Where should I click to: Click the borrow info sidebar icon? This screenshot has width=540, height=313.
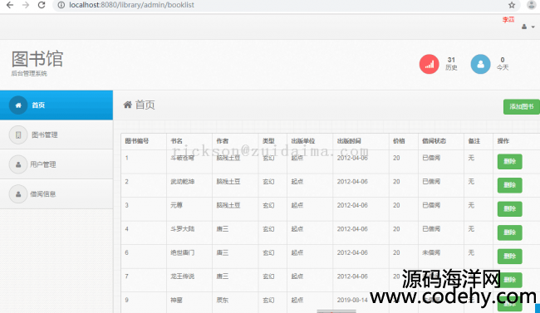click(x=18, y=194)
